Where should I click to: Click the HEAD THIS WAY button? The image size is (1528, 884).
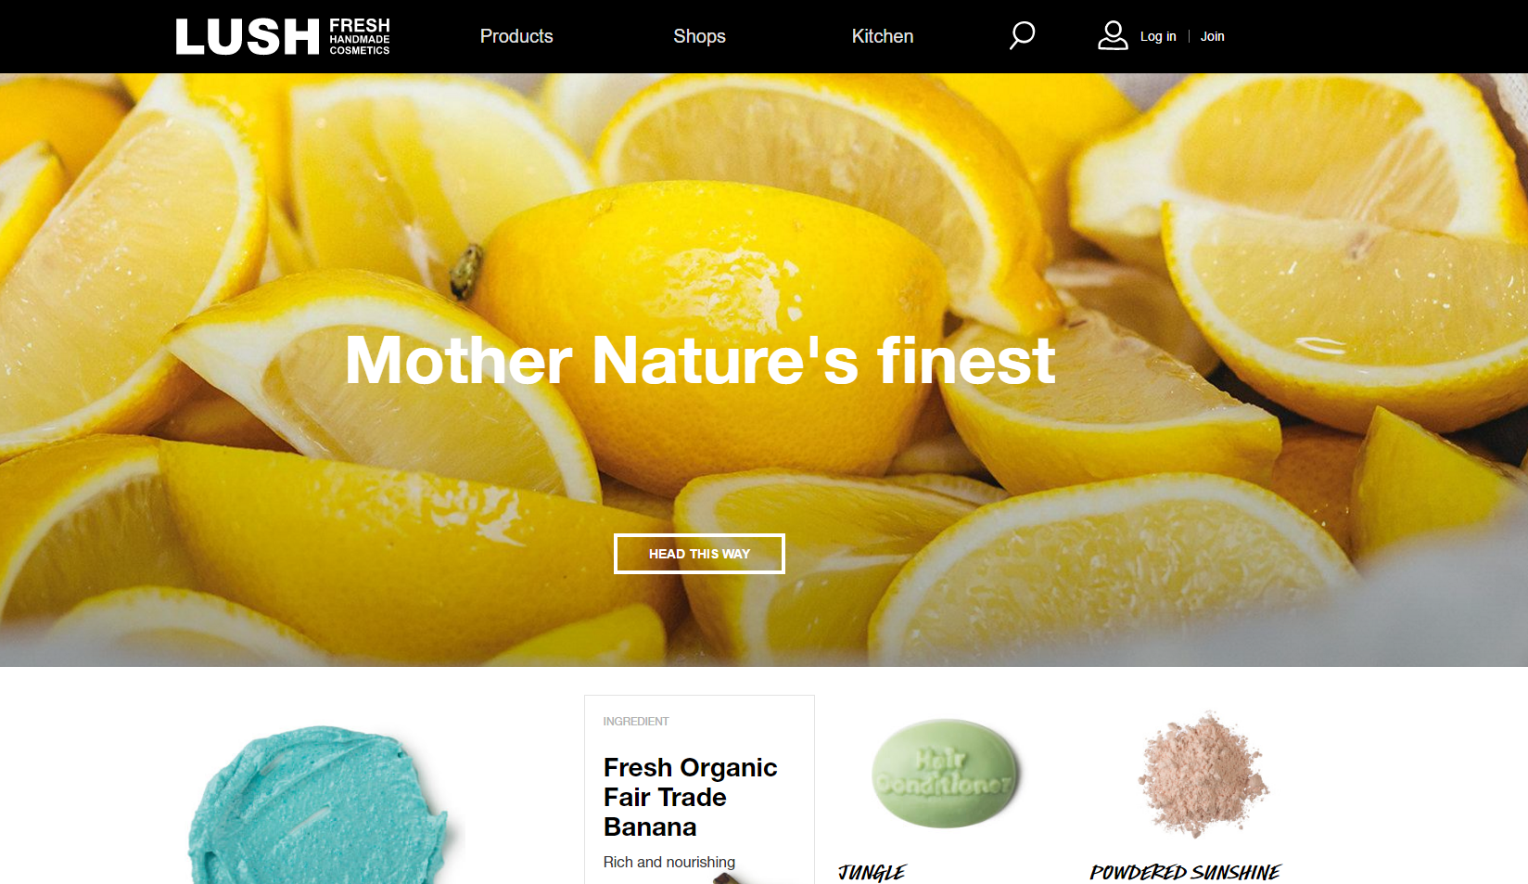(x=699, y=554)
